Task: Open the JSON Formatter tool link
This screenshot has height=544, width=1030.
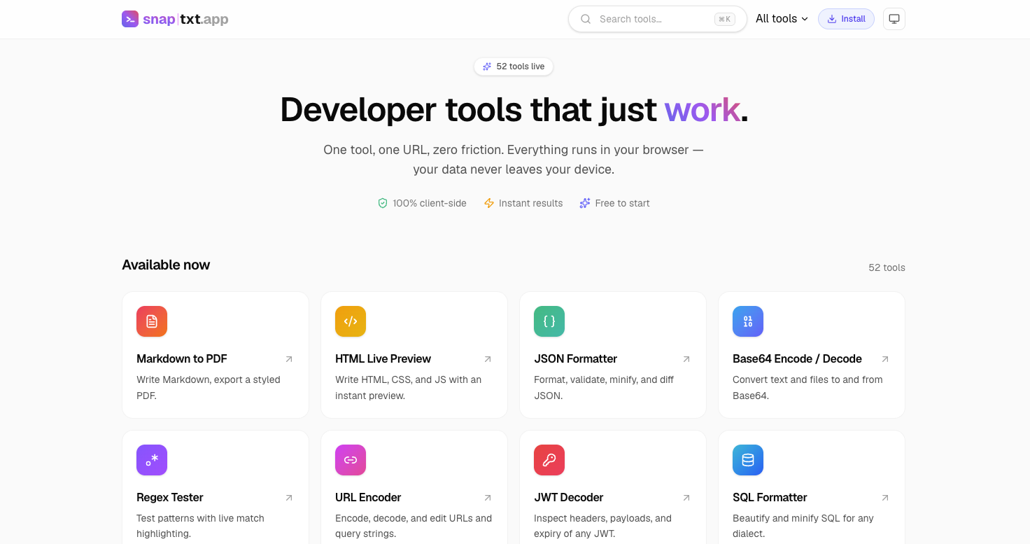Action: (613, 355)
